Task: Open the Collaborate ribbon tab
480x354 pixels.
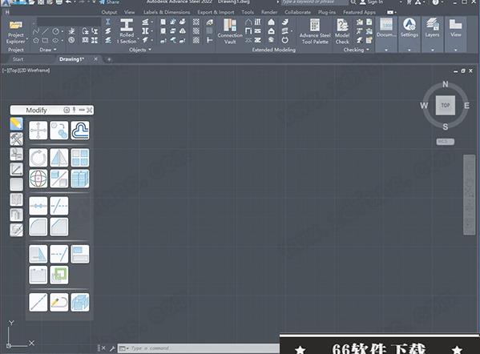Action: click(x=297, y=12)
